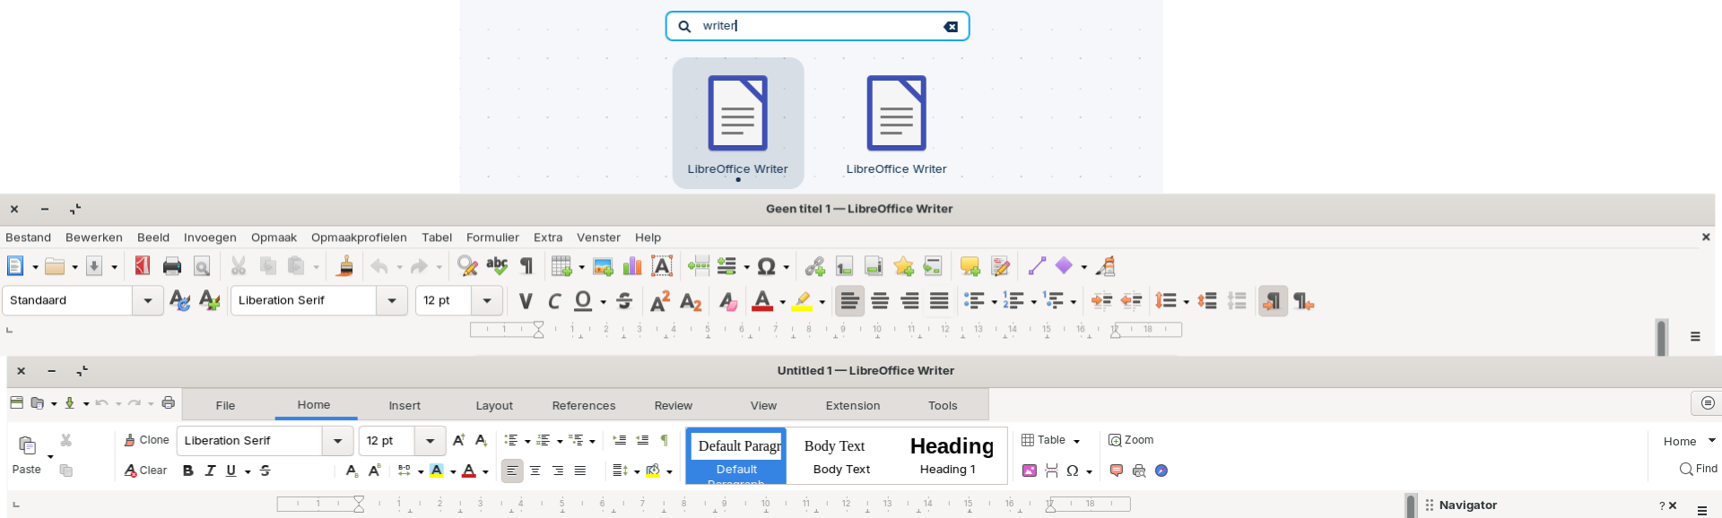Apply the Heading 1 style in Untitled 1

(x=951, y=455)
